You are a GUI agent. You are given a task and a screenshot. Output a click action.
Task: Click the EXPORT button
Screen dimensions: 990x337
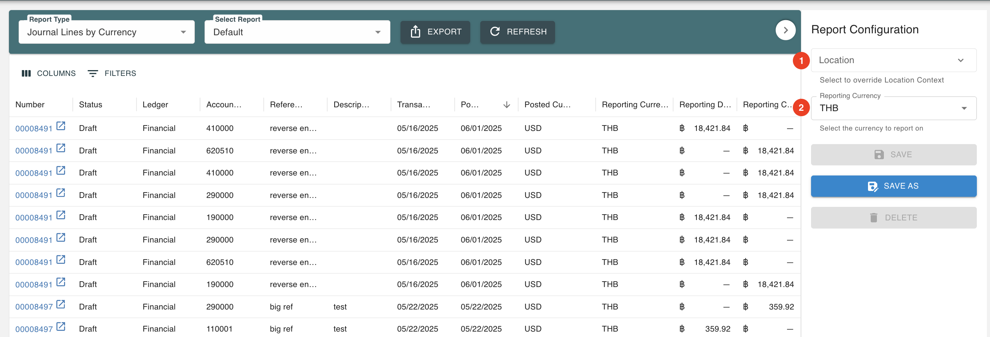[x=435, y=32]
